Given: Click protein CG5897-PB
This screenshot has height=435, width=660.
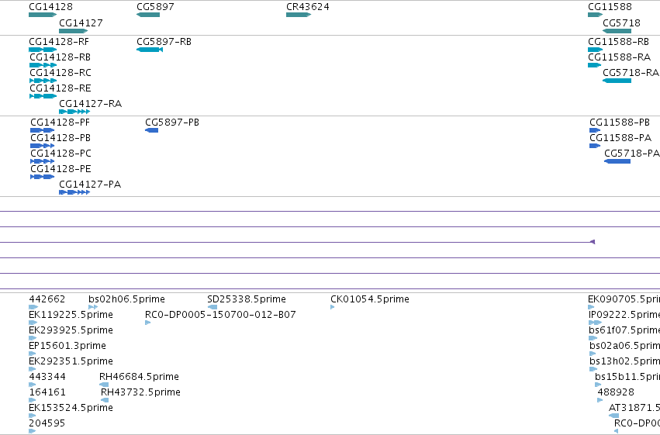Looking at the screenshot, I should click(151, 130).
